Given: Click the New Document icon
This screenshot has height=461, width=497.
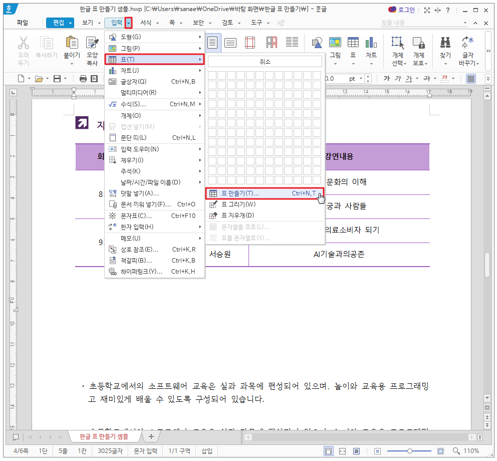Looking at the screenshot, I should tap(21, 79).
